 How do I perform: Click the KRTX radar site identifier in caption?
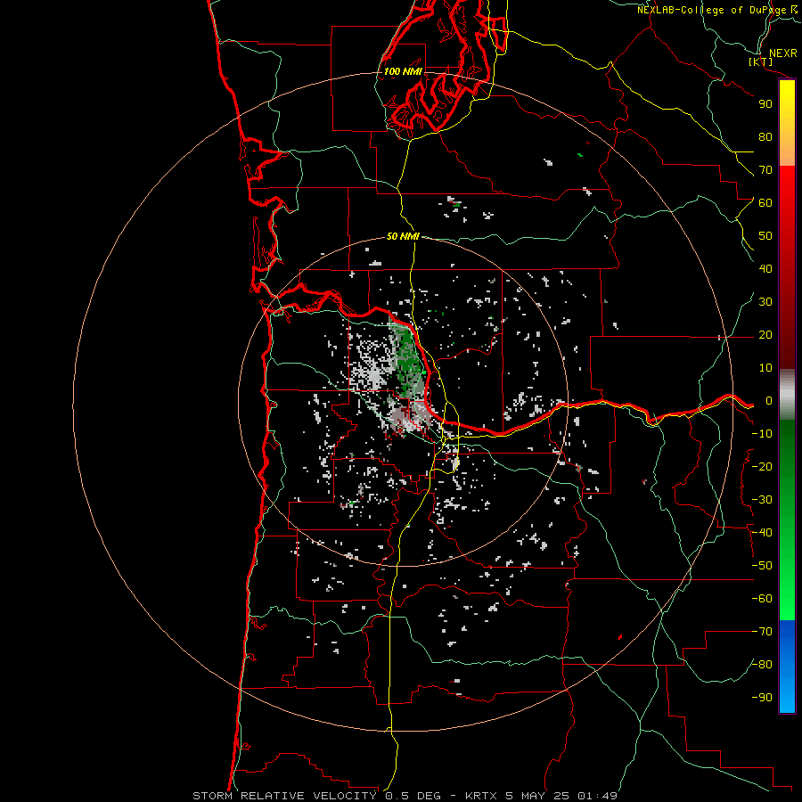pos(481,796)
